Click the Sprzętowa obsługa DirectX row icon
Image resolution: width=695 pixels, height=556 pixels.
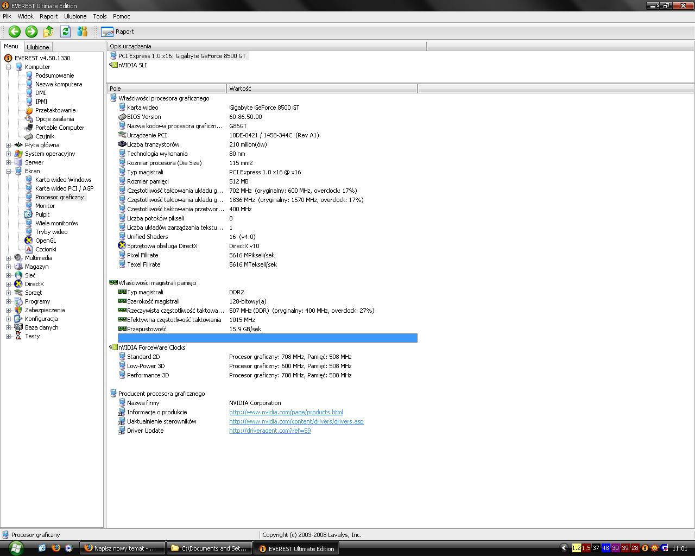122,246
